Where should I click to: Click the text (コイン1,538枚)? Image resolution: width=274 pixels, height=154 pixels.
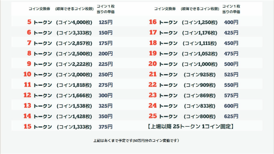pyautogui.click(x=74, y=106)
